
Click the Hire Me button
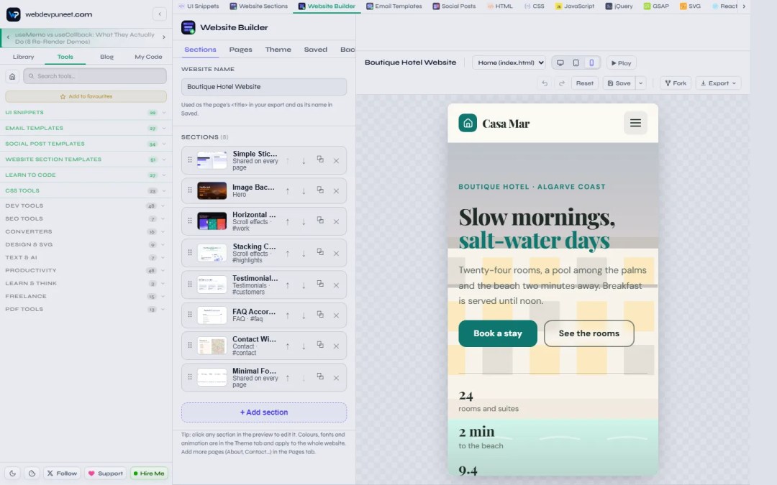coord(149,473)
